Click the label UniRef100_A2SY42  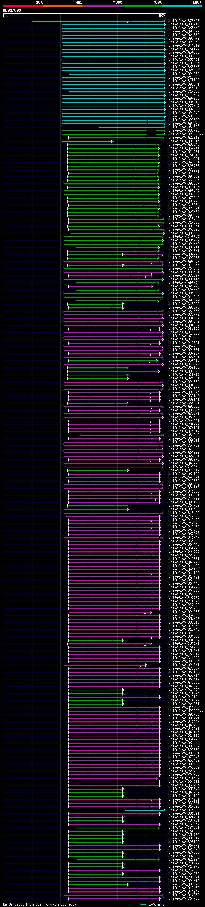pos(184,219)
